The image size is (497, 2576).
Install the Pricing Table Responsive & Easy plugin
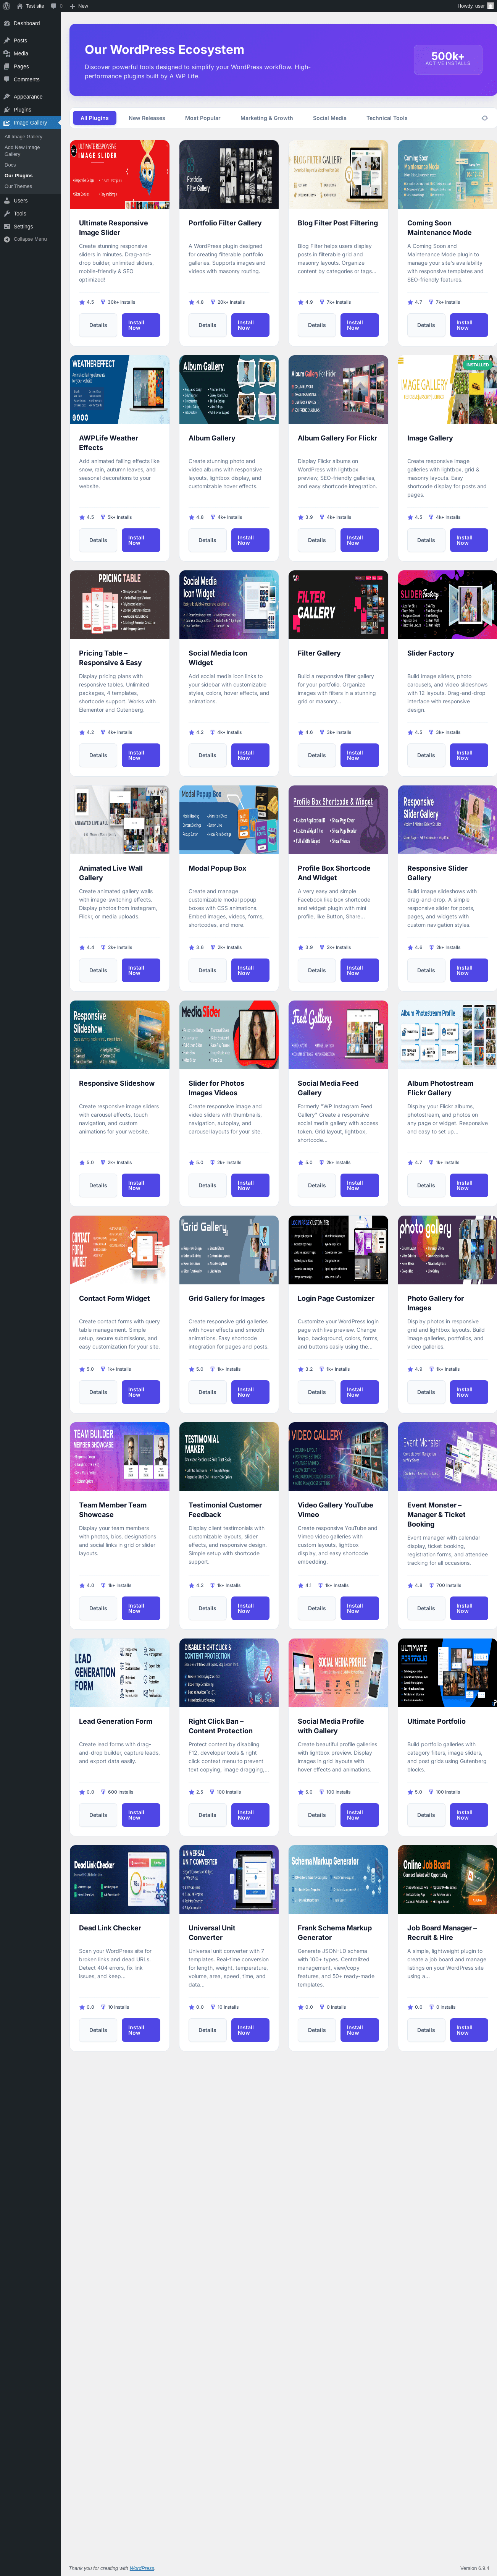[141, 755]
